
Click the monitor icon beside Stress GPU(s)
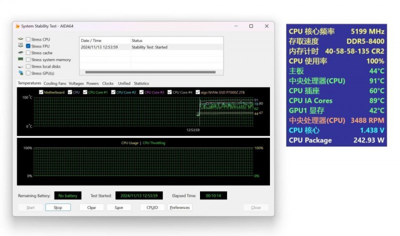pyautogui.click(x=20, y=73)
